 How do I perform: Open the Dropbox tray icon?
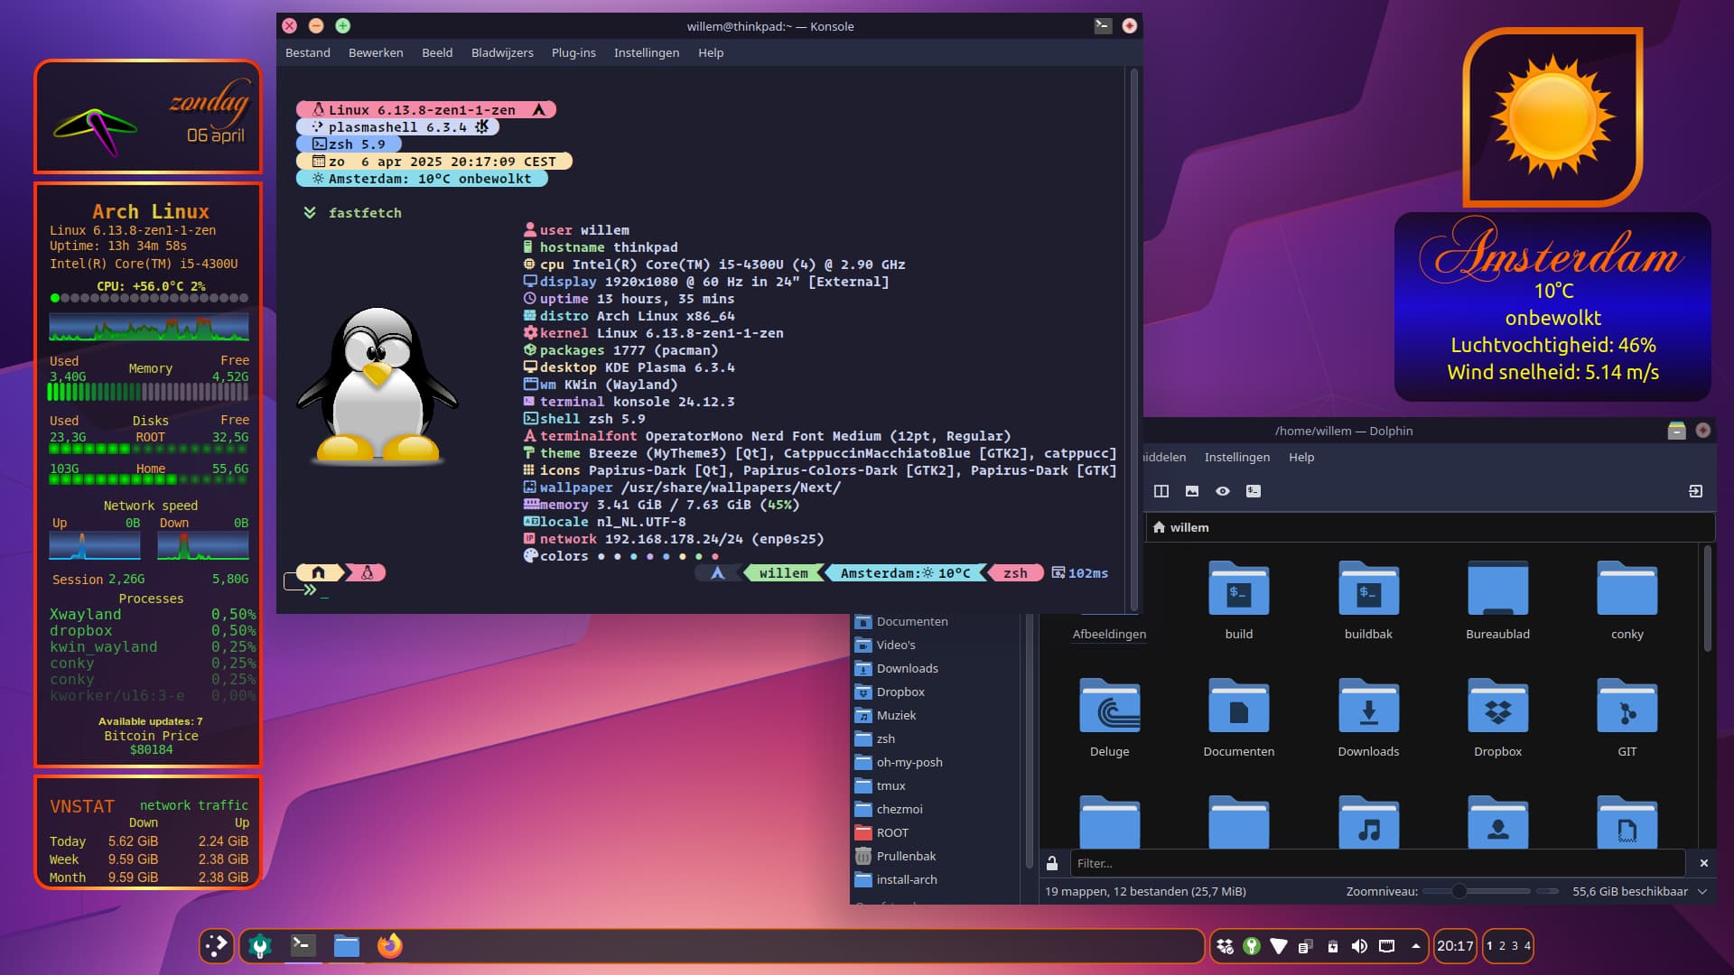pos(1225,946)
